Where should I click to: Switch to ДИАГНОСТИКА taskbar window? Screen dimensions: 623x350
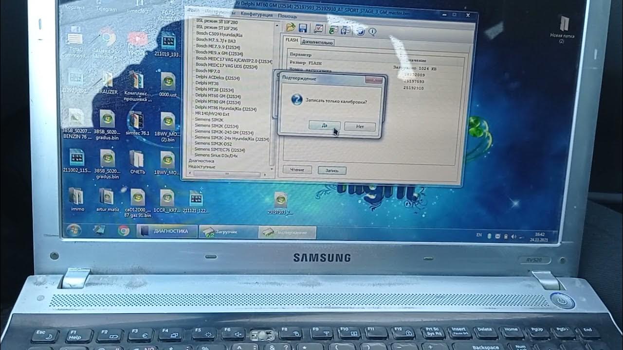coord(167,231)
